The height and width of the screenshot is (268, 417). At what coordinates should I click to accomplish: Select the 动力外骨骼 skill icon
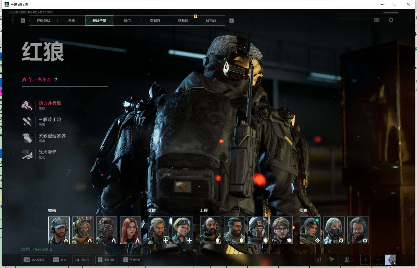pyautogui.click(x=27, y=105)
